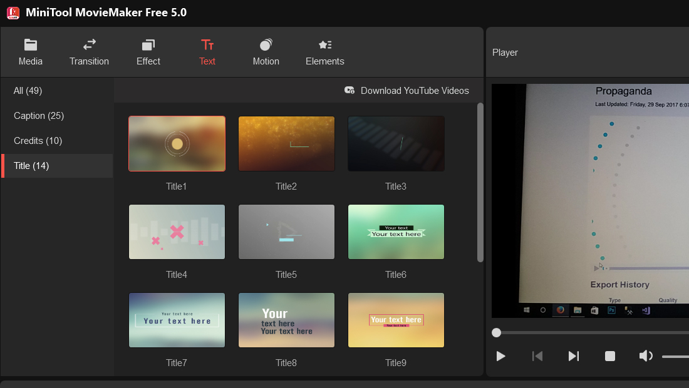Click the video preview area
Screen dimensions: 689x388
click(590, 201)
